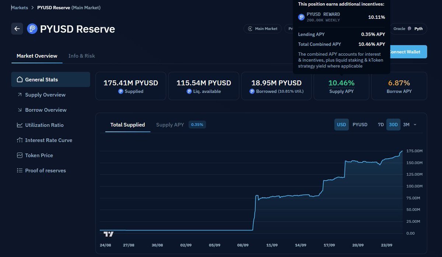Click the back arrow button

click(x=17, y=29)
